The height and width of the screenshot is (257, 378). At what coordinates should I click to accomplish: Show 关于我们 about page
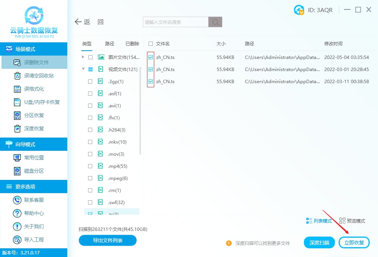(x=29, y=226)
